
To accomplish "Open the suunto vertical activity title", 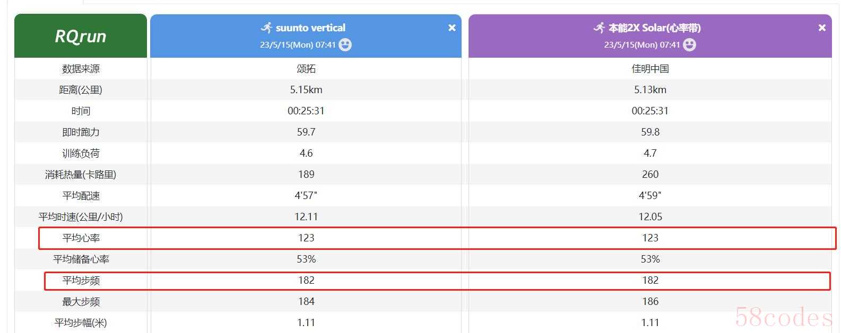I will 310,28.
